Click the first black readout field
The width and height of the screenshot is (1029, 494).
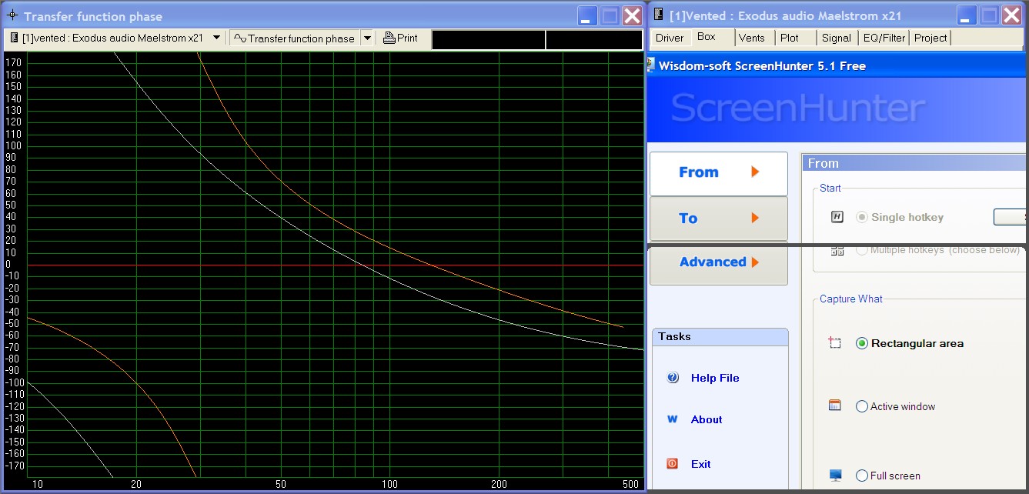488,39
